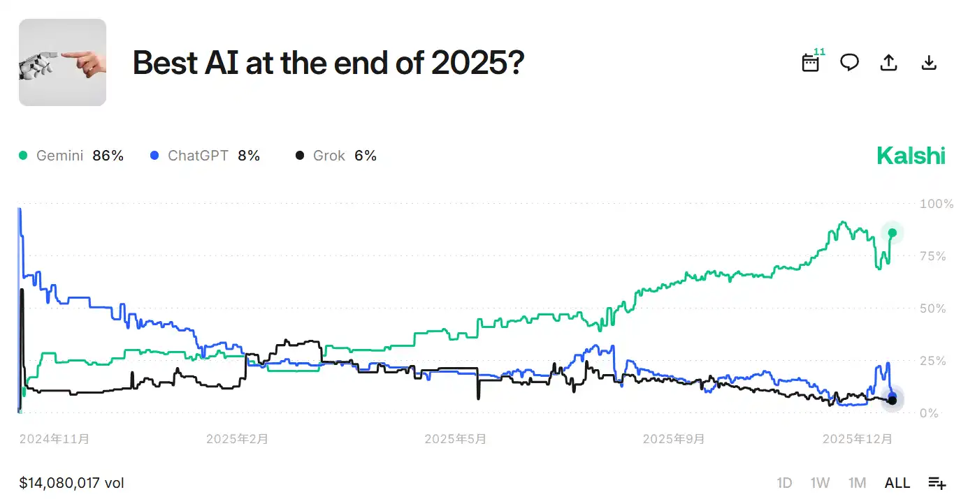Click the green Gemini endpoint dot on chart
Image resolution: width=961 pixels, height=499 pixels.
[892, 232]
